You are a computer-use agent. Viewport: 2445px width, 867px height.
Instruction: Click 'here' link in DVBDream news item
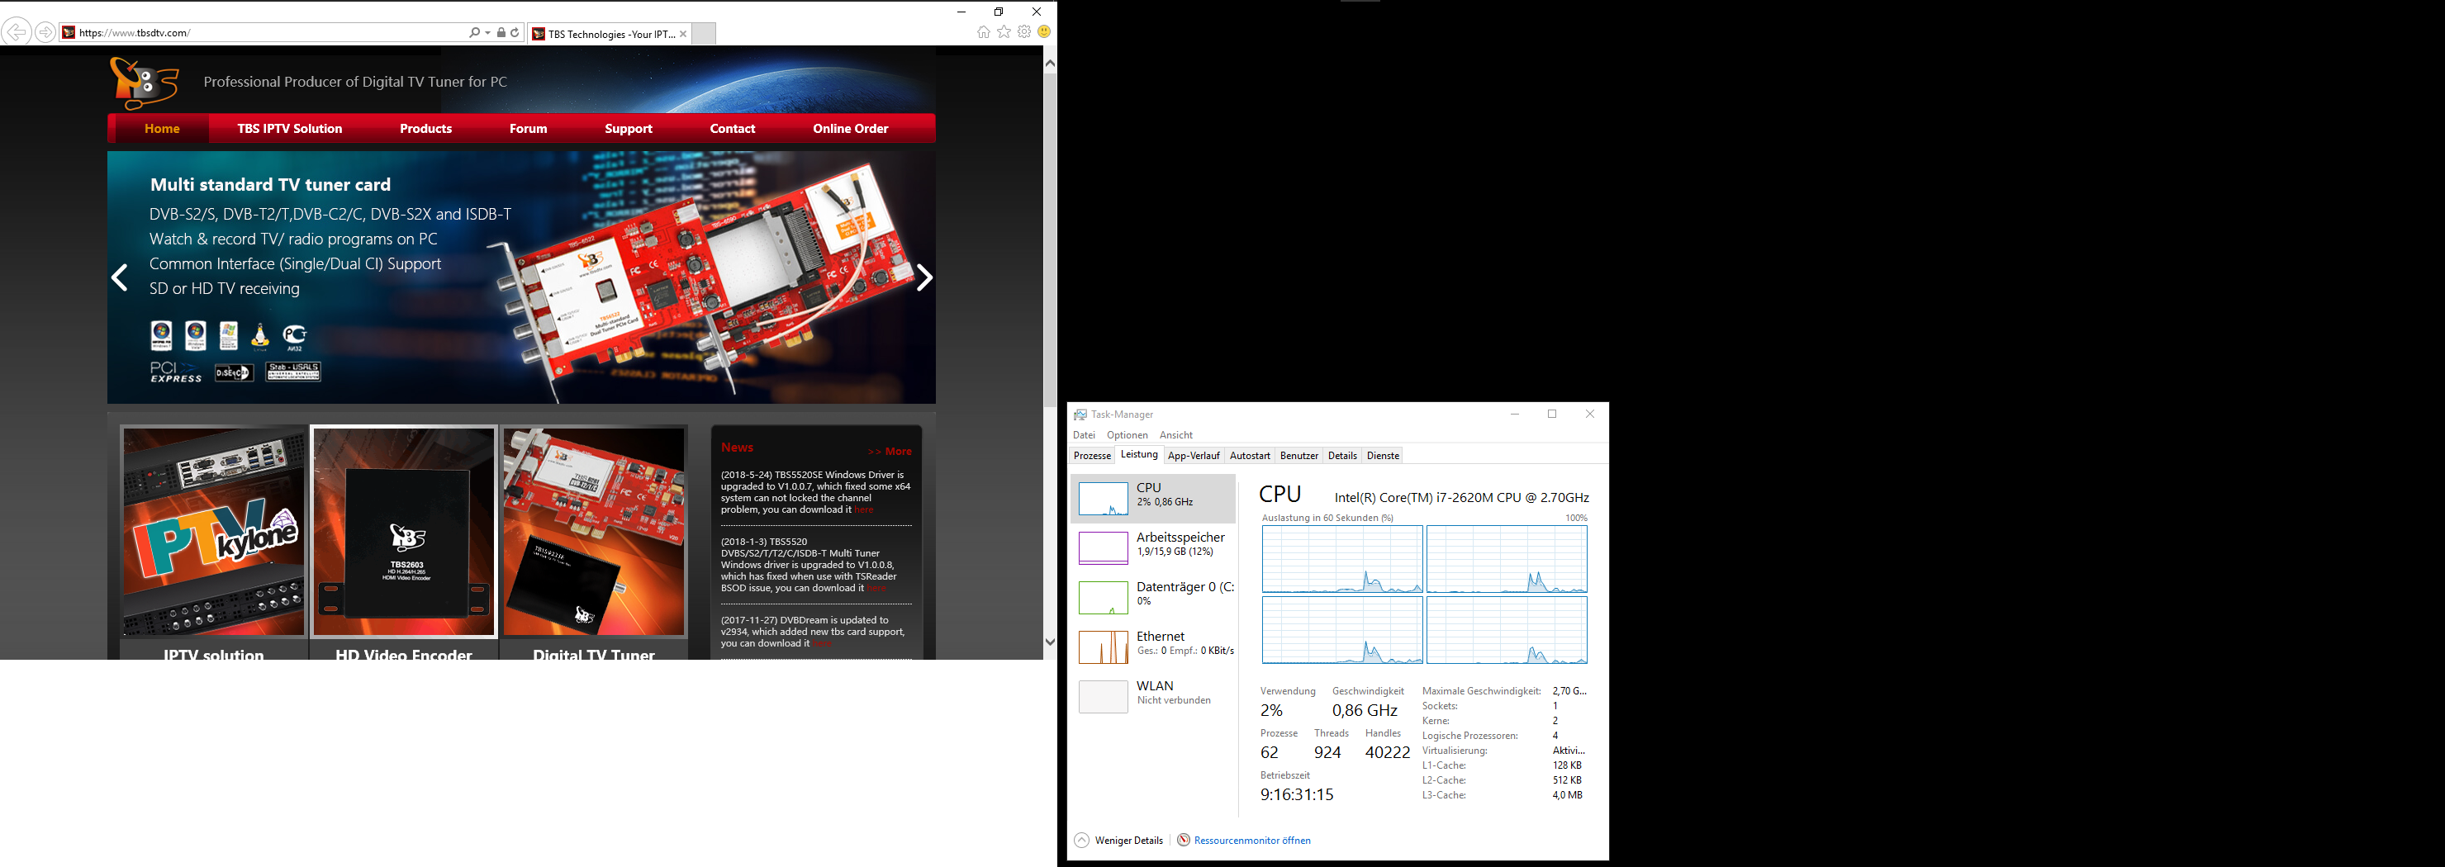(x=822, y=643)
